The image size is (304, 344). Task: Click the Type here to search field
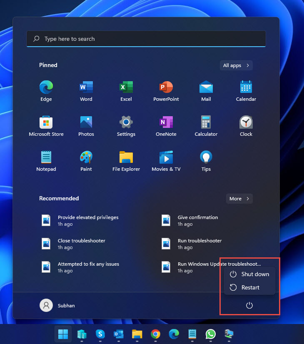(146, 39)
